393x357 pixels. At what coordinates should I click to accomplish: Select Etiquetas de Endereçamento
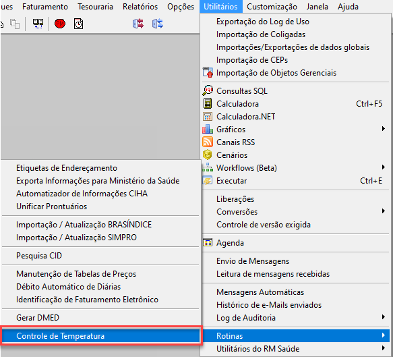point(100,168)
